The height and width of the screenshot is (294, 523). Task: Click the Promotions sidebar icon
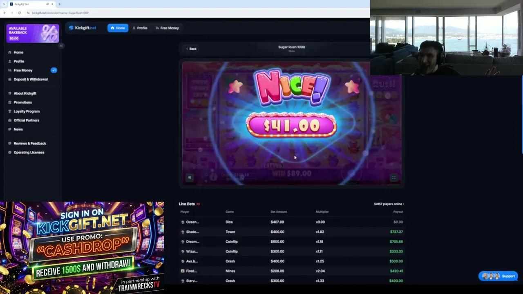coord(10,102)
